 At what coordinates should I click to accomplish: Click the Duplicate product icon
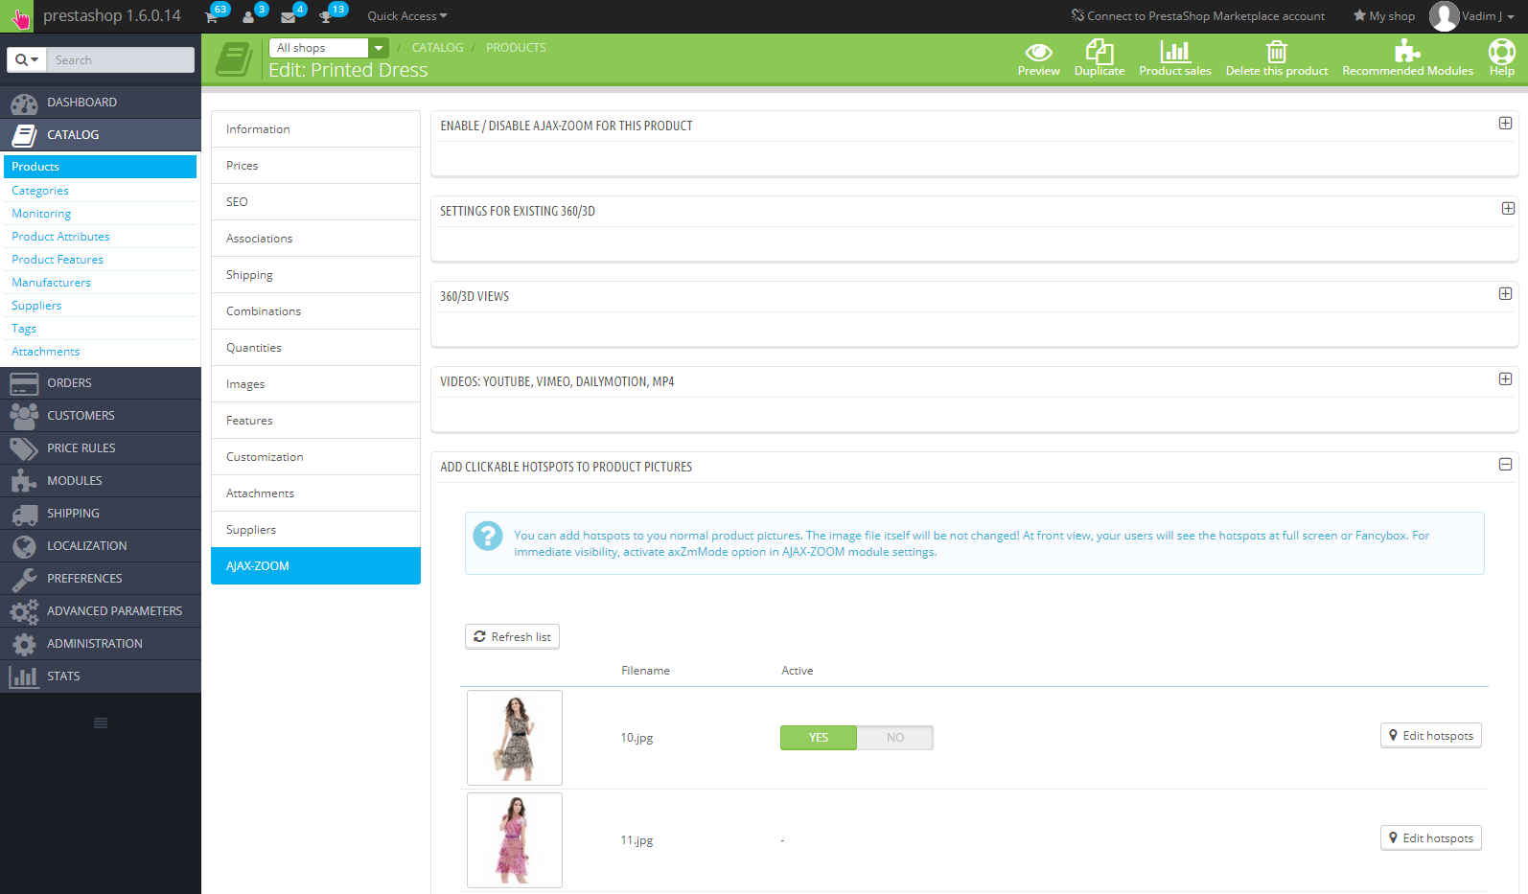tap(1099, 52)
